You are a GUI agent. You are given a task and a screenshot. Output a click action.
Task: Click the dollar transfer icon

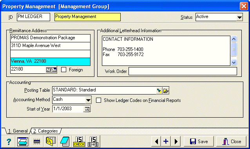tap(93, 142)
